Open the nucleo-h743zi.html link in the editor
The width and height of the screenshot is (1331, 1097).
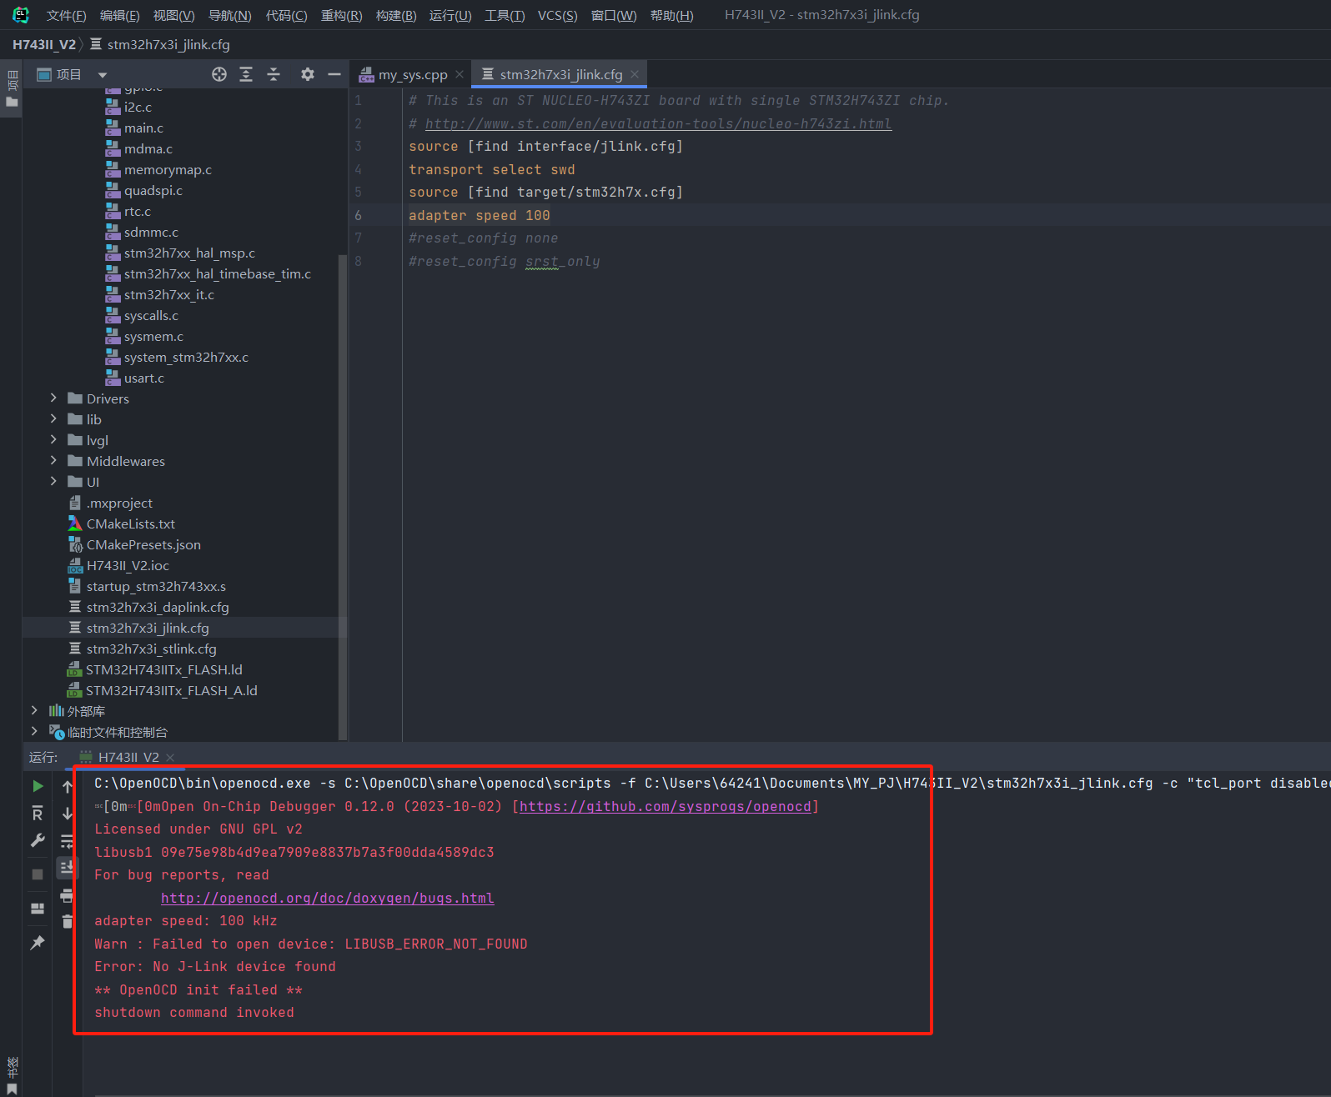pyautogui.click(x=659, y=123)
